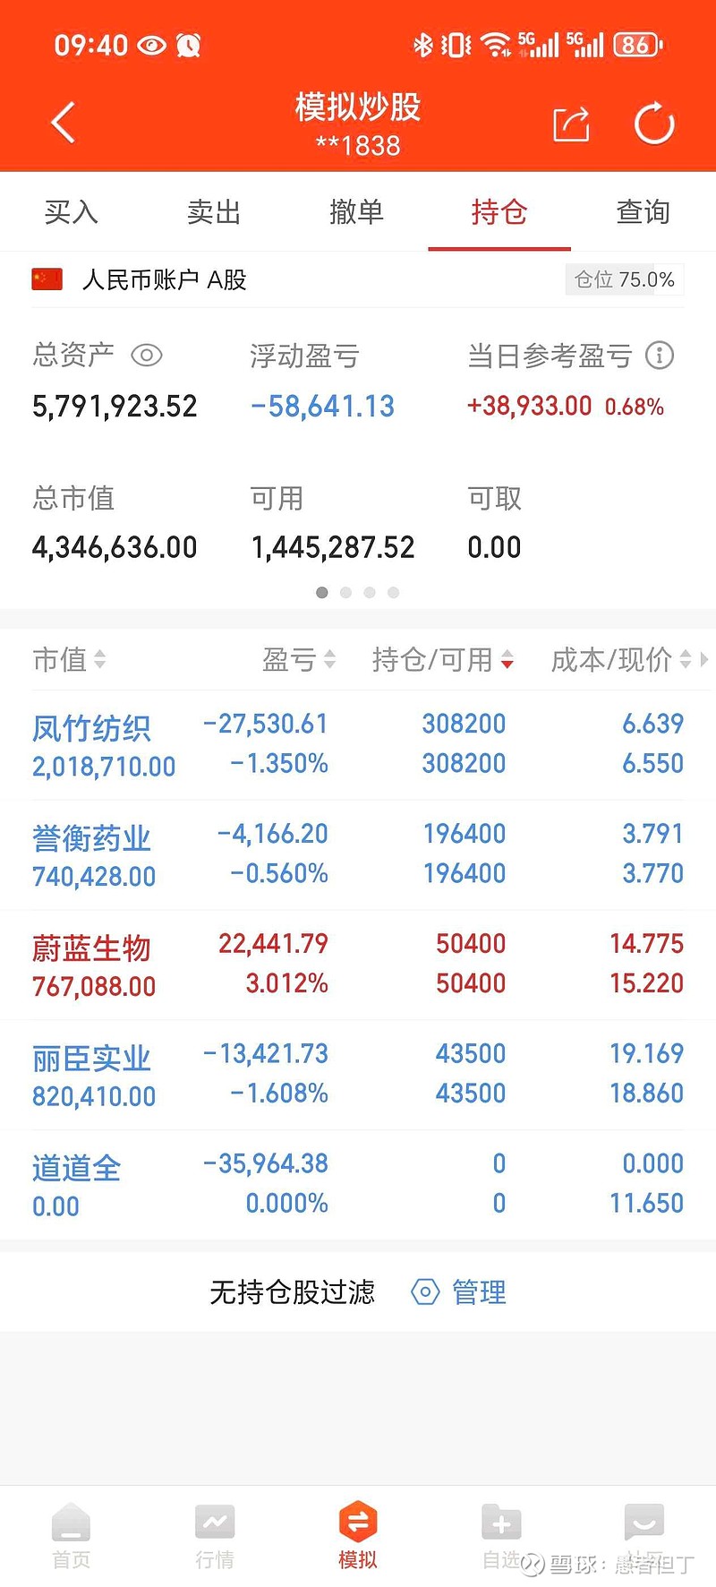Open the share icon in header
The height and width of the screenshot is (1587, 716).
point(571,124)
